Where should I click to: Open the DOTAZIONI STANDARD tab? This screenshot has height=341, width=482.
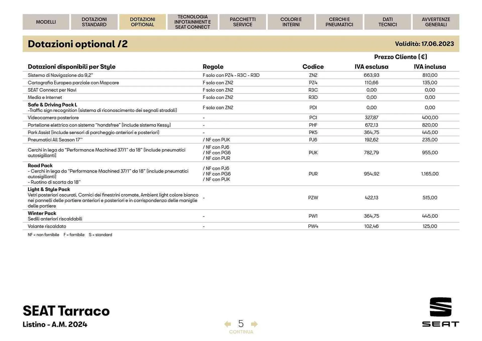click(x=94, y=22)
